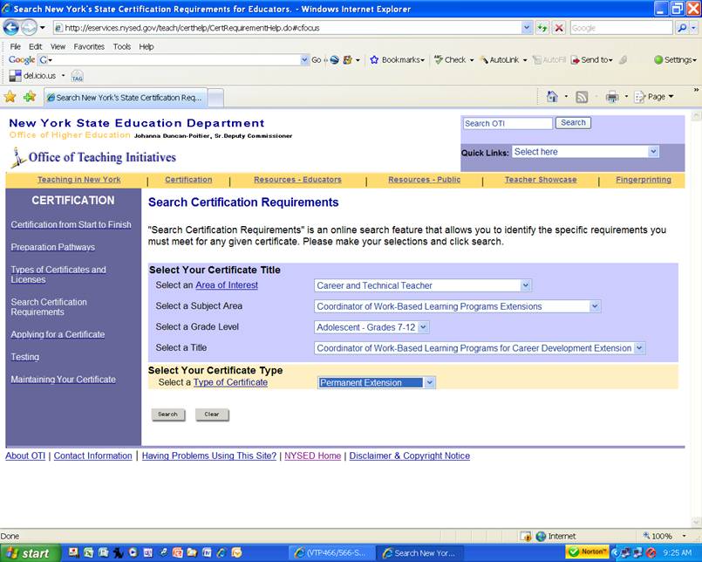Click the AutoLink button on Google Toolbar
This screenshot has height=562, width=702.
(x=506, y=59)
